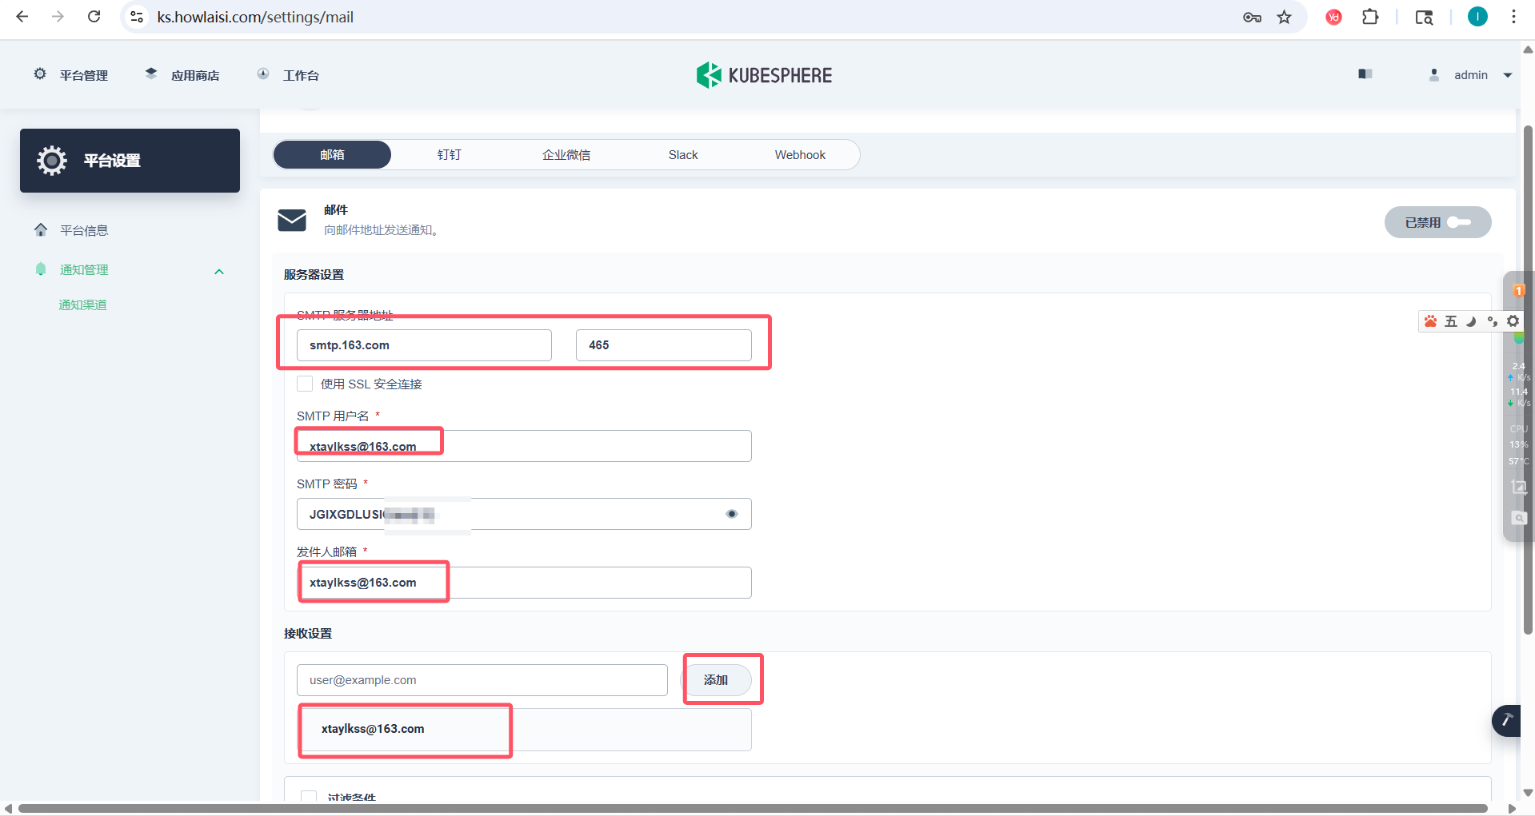Screen dimensions: 1535x816
Task: Collapse the 通知管理 sidebar section
Action: click(x=218, y=270)
